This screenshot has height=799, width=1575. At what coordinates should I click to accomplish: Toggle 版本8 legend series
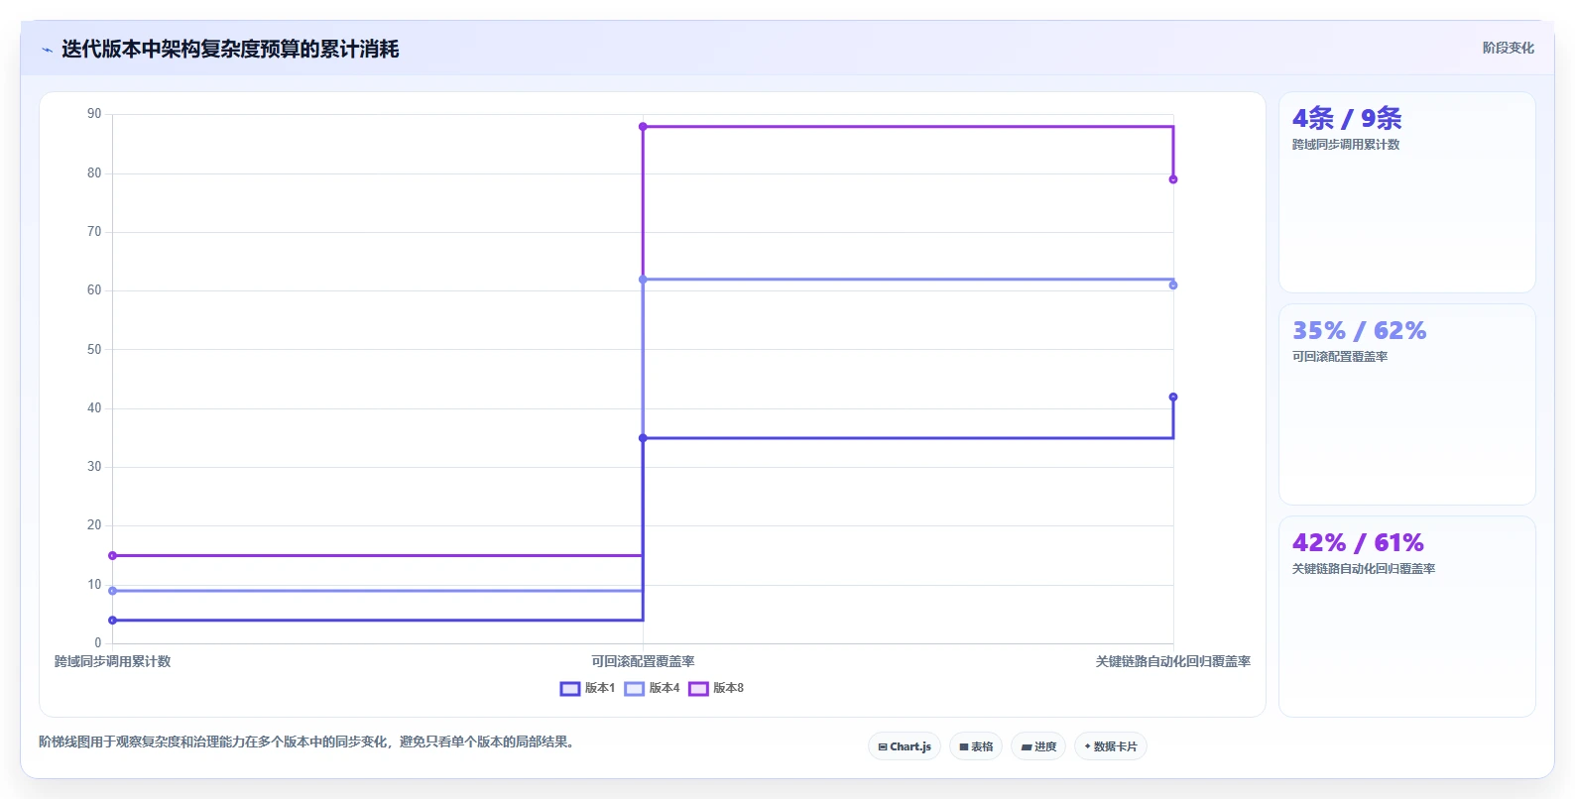click(716, 688)
